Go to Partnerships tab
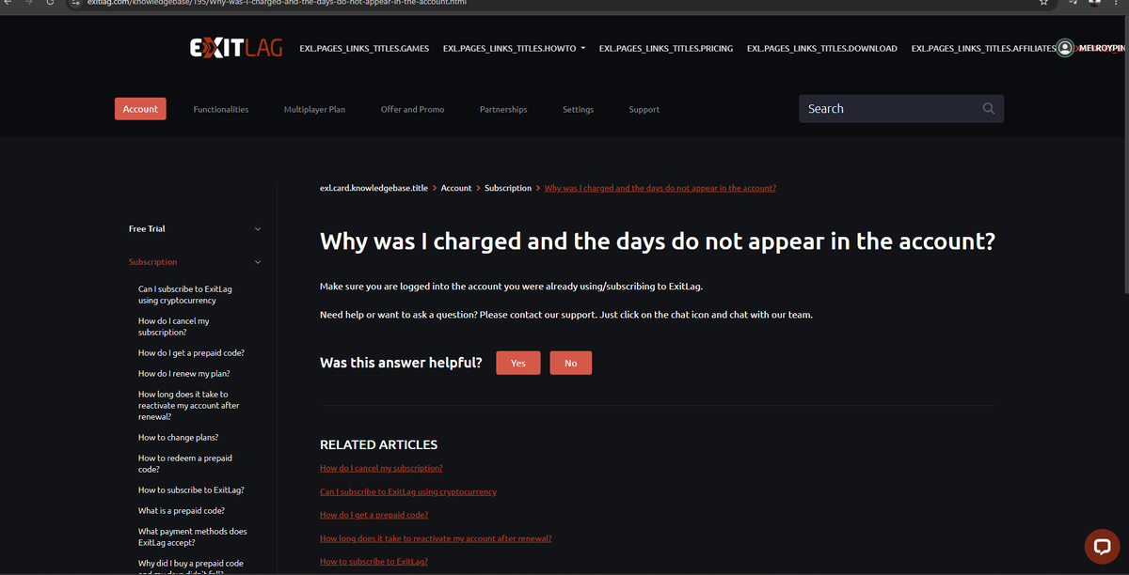1129x575 pixels. [503, 110]
